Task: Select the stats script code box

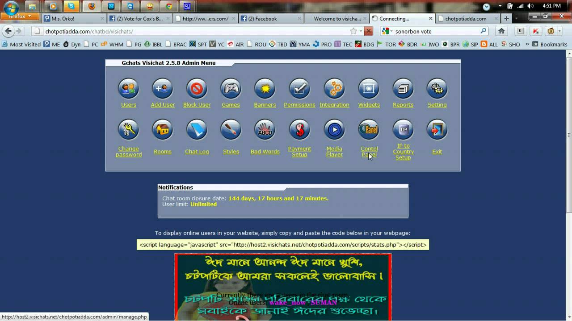Action: tap(283, 244)
